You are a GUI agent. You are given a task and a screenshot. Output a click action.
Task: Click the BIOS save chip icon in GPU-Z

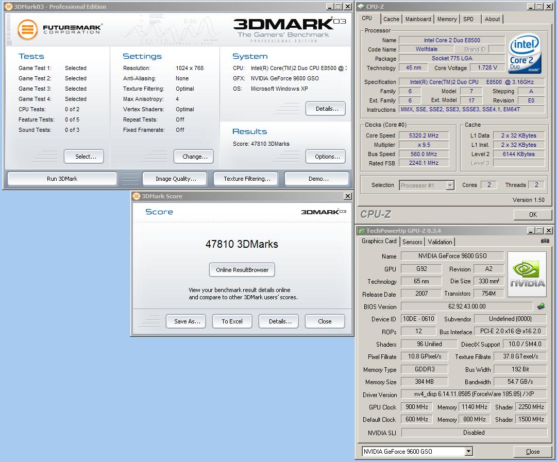541,306
